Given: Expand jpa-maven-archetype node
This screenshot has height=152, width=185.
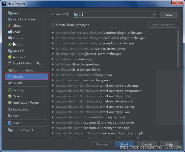Looking at the screenshot, I should (53, 49).
